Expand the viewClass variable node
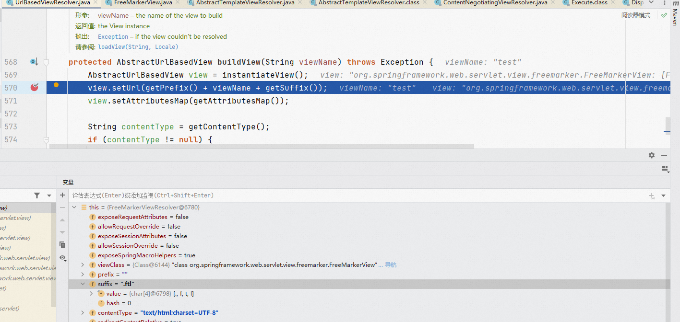Image resolution: width=680 pixels, height=322 pixels. [83, 265]
